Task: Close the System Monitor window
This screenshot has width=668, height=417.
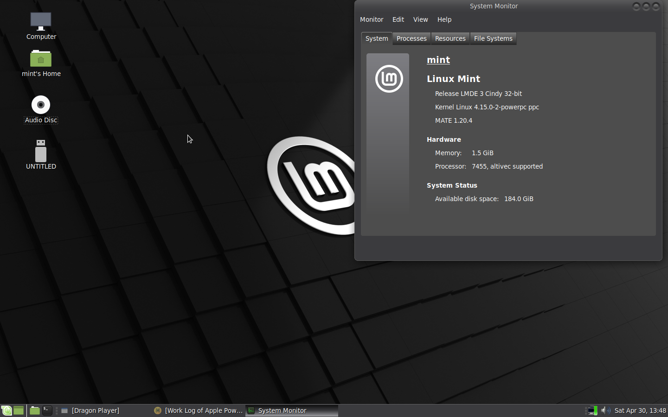Action: click(656, 6)
